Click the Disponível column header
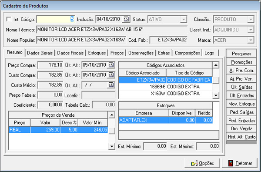The image size is (261, 172). 182,113
